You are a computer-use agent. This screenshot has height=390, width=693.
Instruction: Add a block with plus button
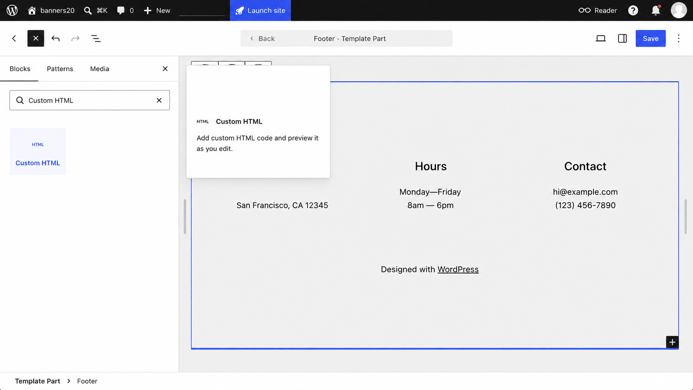click(672, 342)
